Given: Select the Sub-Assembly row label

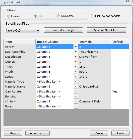Looking at the screenshot, I should [20, 51].
